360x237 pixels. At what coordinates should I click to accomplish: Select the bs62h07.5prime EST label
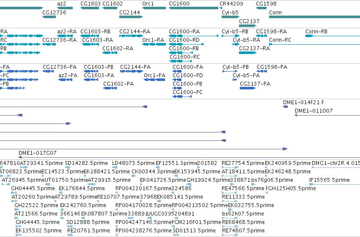(x=243, y=214)
